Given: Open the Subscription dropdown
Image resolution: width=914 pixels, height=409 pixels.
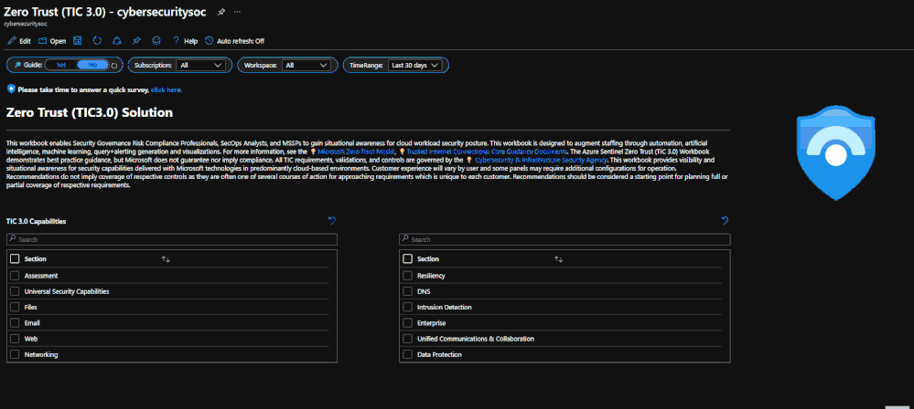Looking at the screenshot, I should 200,65.
